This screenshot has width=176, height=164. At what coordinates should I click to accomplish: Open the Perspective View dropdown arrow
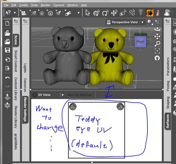(x=142, y=22)
